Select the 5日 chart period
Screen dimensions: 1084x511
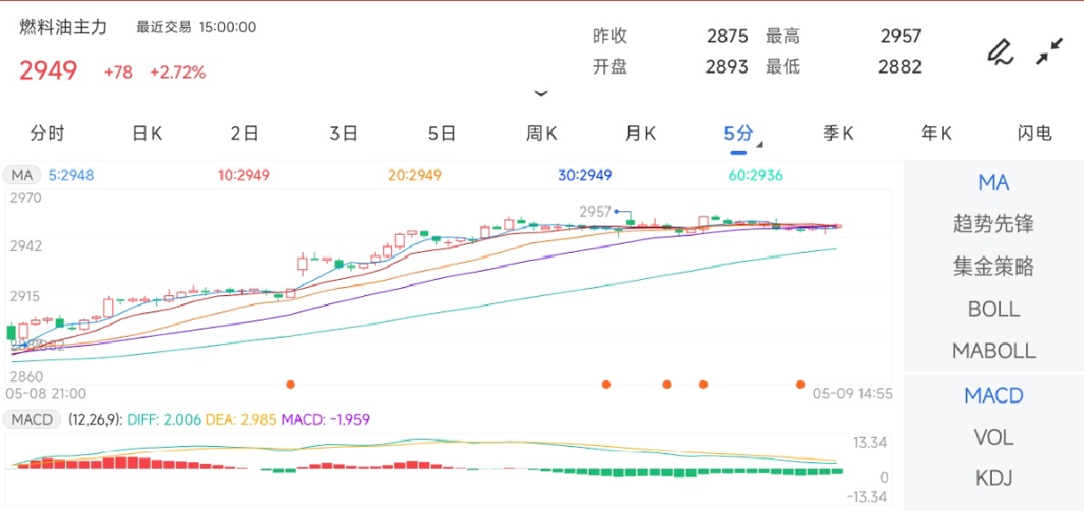[x=442, y=134]
